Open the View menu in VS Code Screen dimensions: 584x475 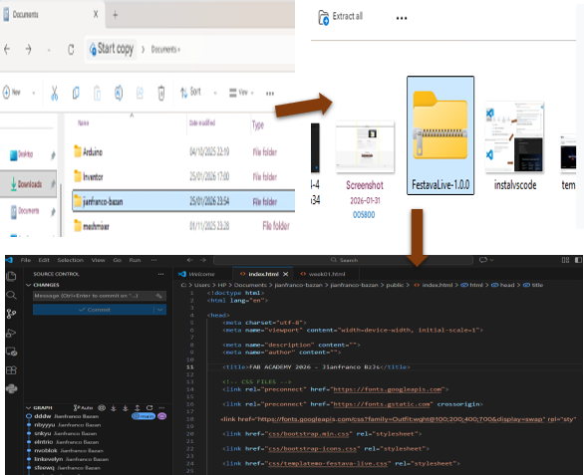[x=98, y=260]
